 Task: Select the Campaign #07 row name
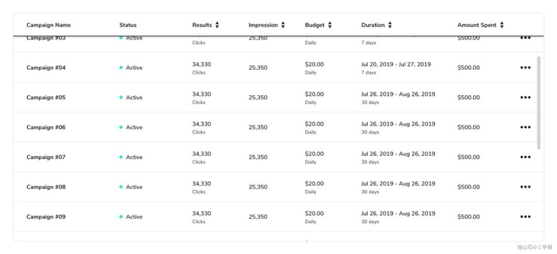tap(46, 157)
